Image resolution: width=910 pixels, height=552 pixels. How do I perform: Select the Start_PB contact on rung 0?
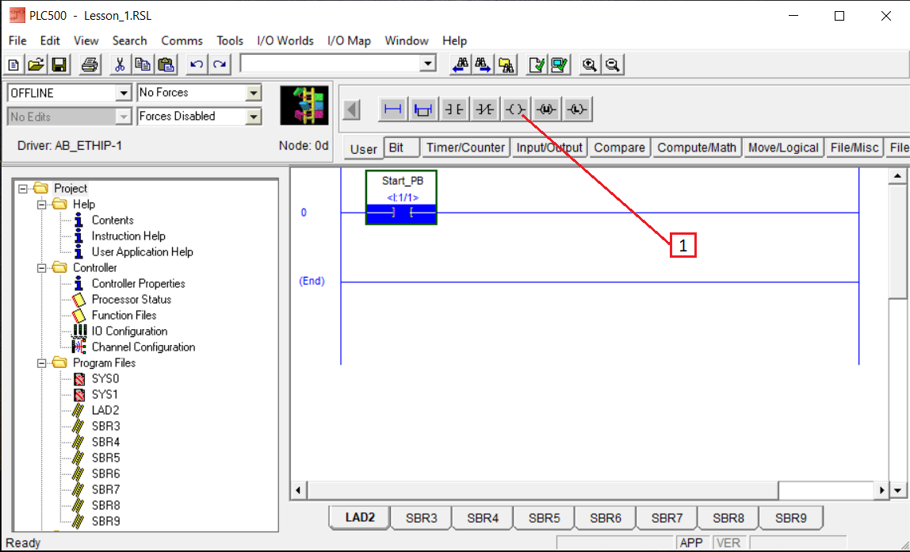tap(402, 197)
